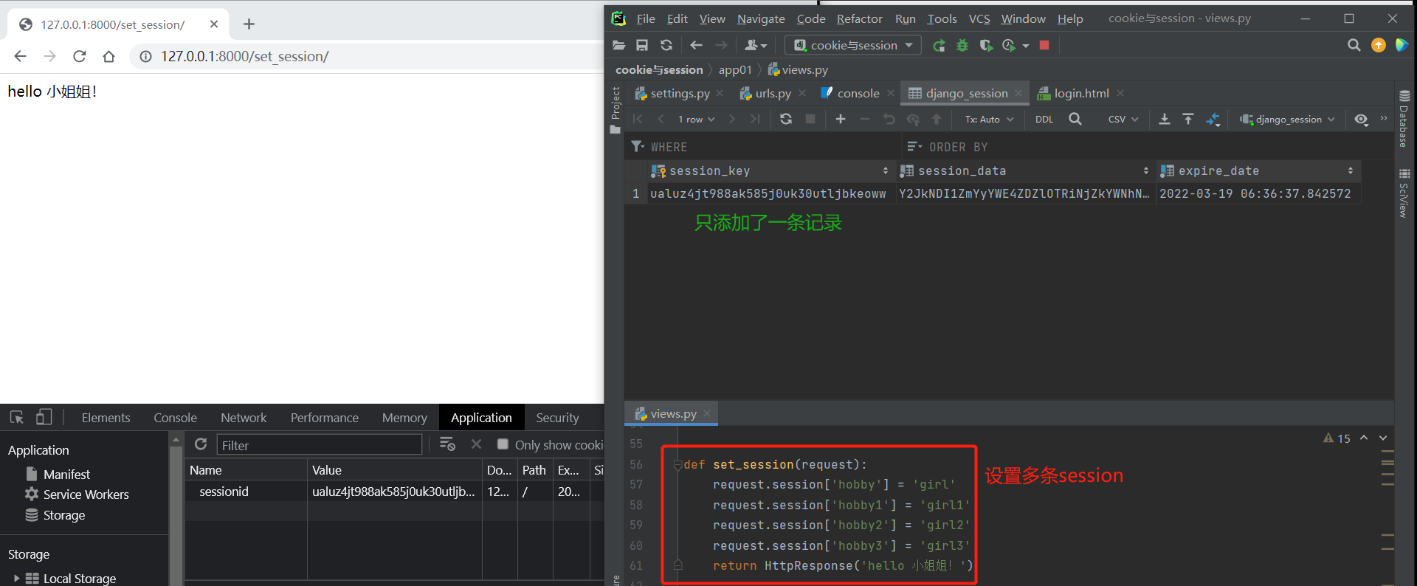The width and height of the screenshot is (1417, 586).
Task: Click database table Reload page icon
Action: point(786,119)
